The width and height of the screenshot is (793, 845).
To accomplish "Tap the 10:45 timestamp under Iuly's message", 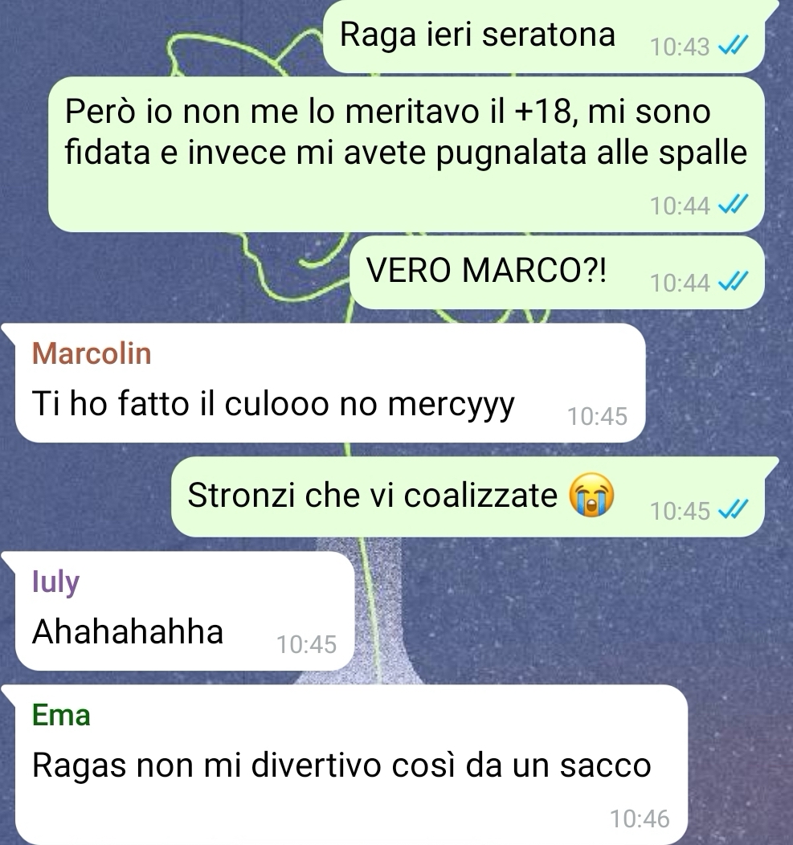I will (306, 644).
